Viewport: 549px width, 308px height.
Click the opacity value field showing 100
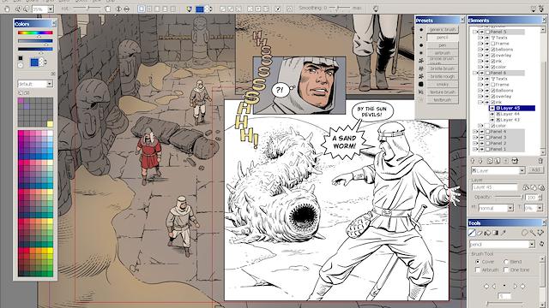tap(531, 198)
